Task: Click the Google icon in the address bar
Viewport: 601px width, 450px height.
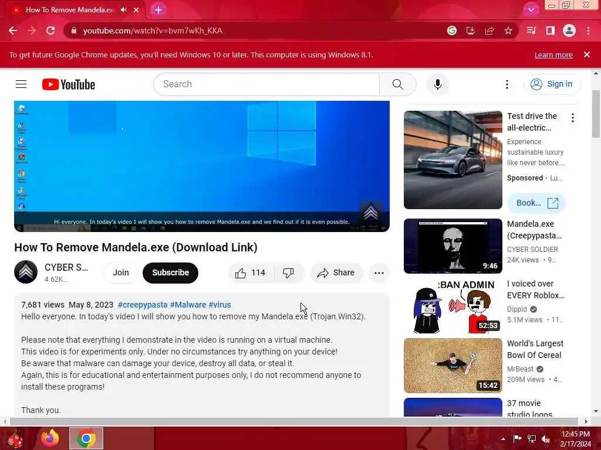Action: 452,30
